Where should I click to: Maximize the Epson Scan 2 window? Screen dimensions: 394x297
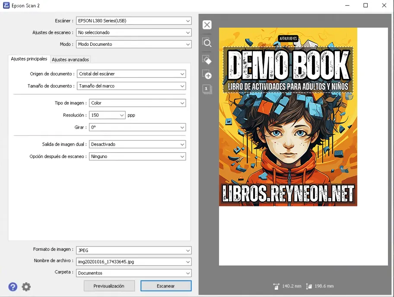(x=365, y=5)
